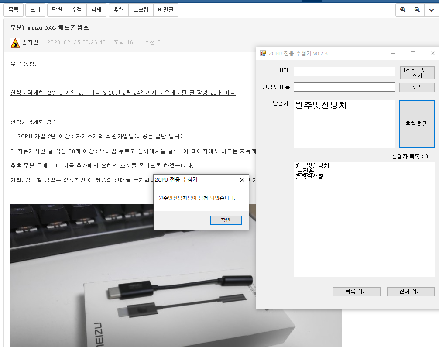This screenshot has width=439, height=347.
Task: Click the 추천 recommend button
Action: (x=118, y=10)
